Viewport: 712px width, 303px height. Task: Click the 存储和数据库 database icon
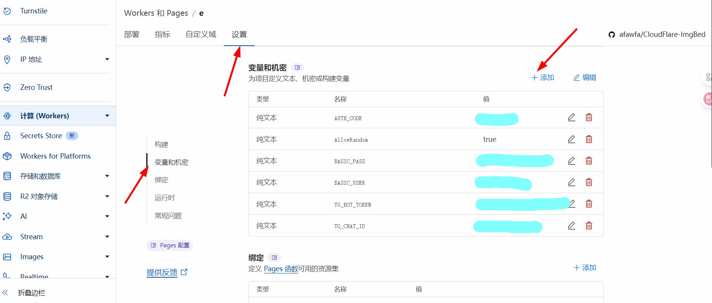point(7,176)
